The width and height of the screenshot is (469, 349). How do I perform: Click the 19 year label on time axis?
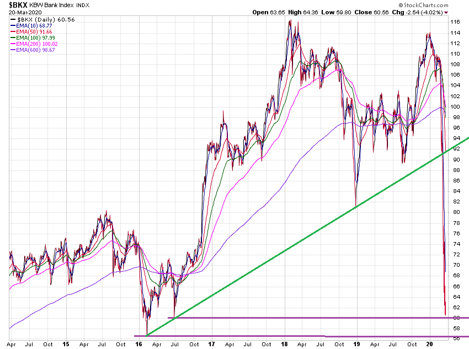click(x=356, y=344)
